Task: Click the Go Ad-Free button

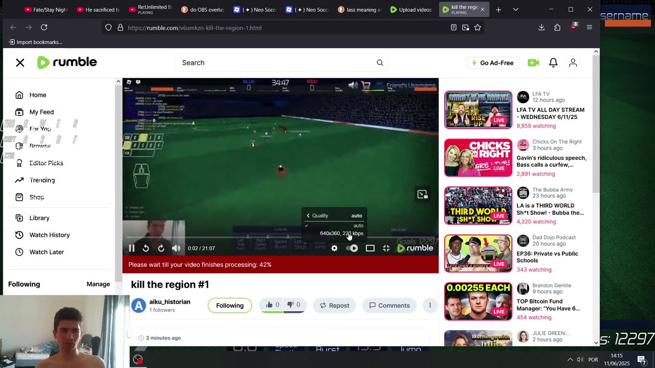Action: point(492,63)
